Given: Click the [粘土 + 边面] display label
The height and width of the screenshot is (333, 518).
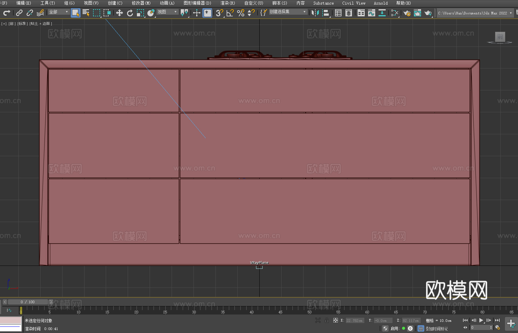Looking at the screenshot, I should 41,24.
